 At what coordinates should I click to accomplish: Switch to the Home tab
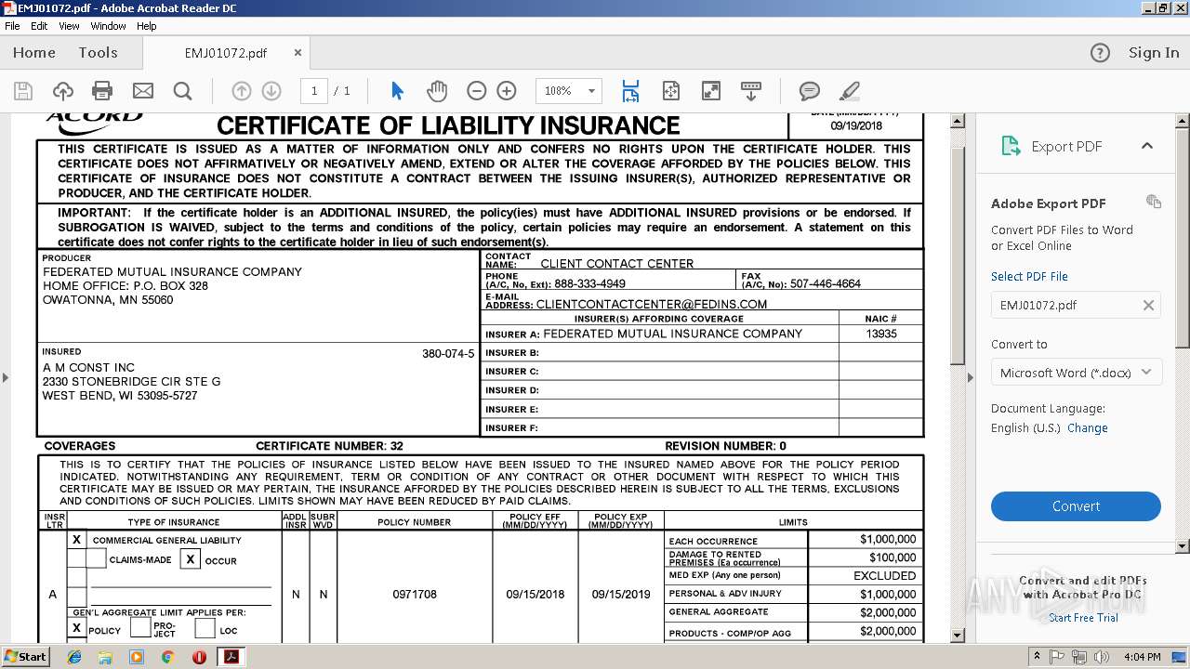pyautogui.click(x=34, y=53)
